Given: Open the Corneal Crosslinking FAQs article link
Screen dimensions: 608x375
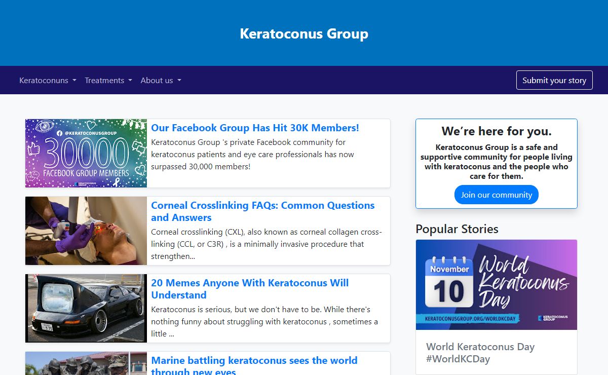Looking at the screenshot, I should click(263, 211).
